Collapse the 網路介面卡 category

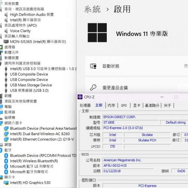pyautogui.click(x=13, y=123)
